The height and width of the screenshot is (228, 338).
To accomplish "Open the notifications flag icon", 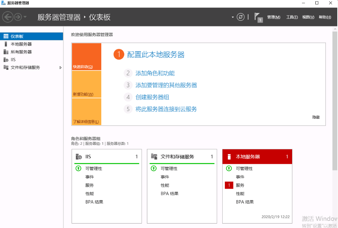I will (258, 17).
